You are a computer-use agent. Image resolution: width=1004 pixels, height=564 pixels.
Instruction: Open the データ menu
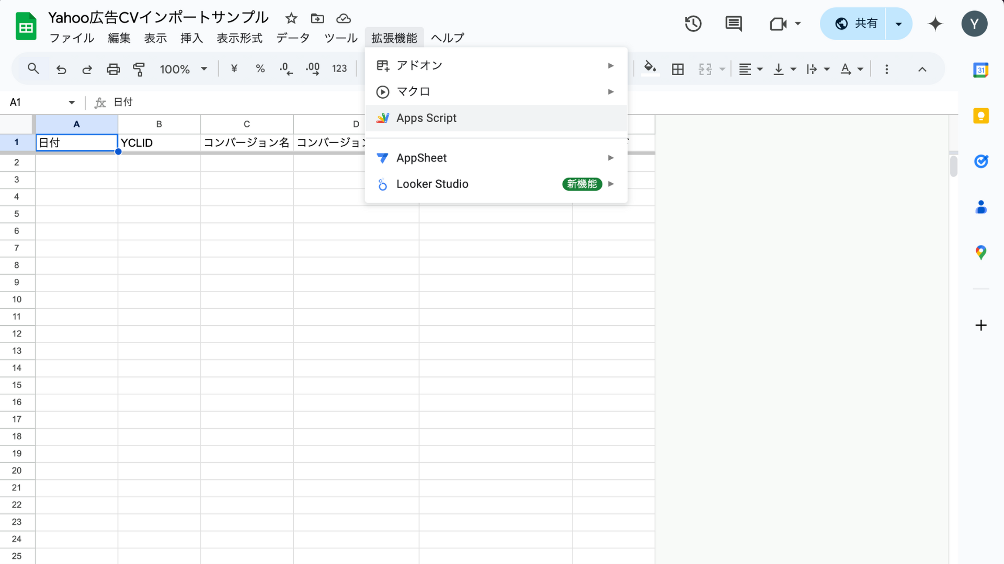pos(293,38)
